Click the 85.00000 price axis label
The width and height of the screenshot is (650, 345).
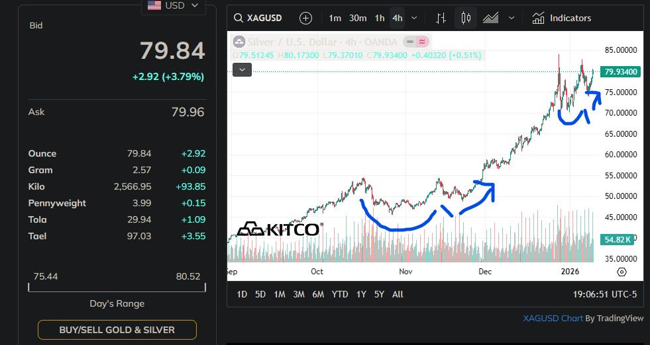[621, 50]
